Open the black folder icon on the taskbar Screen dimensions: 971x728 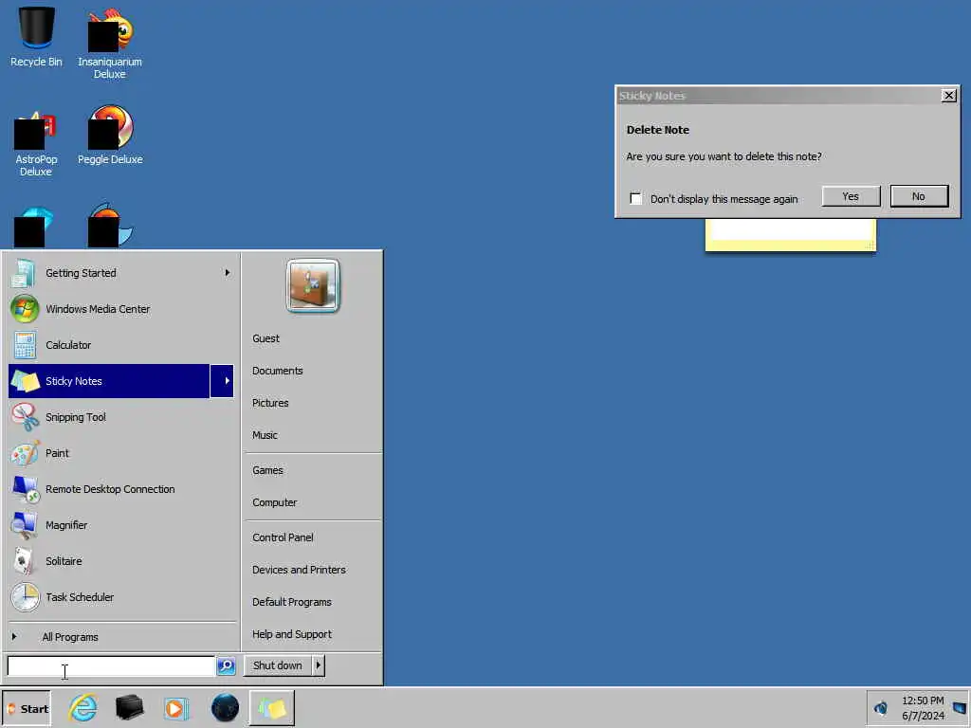(x=129, y=707)
